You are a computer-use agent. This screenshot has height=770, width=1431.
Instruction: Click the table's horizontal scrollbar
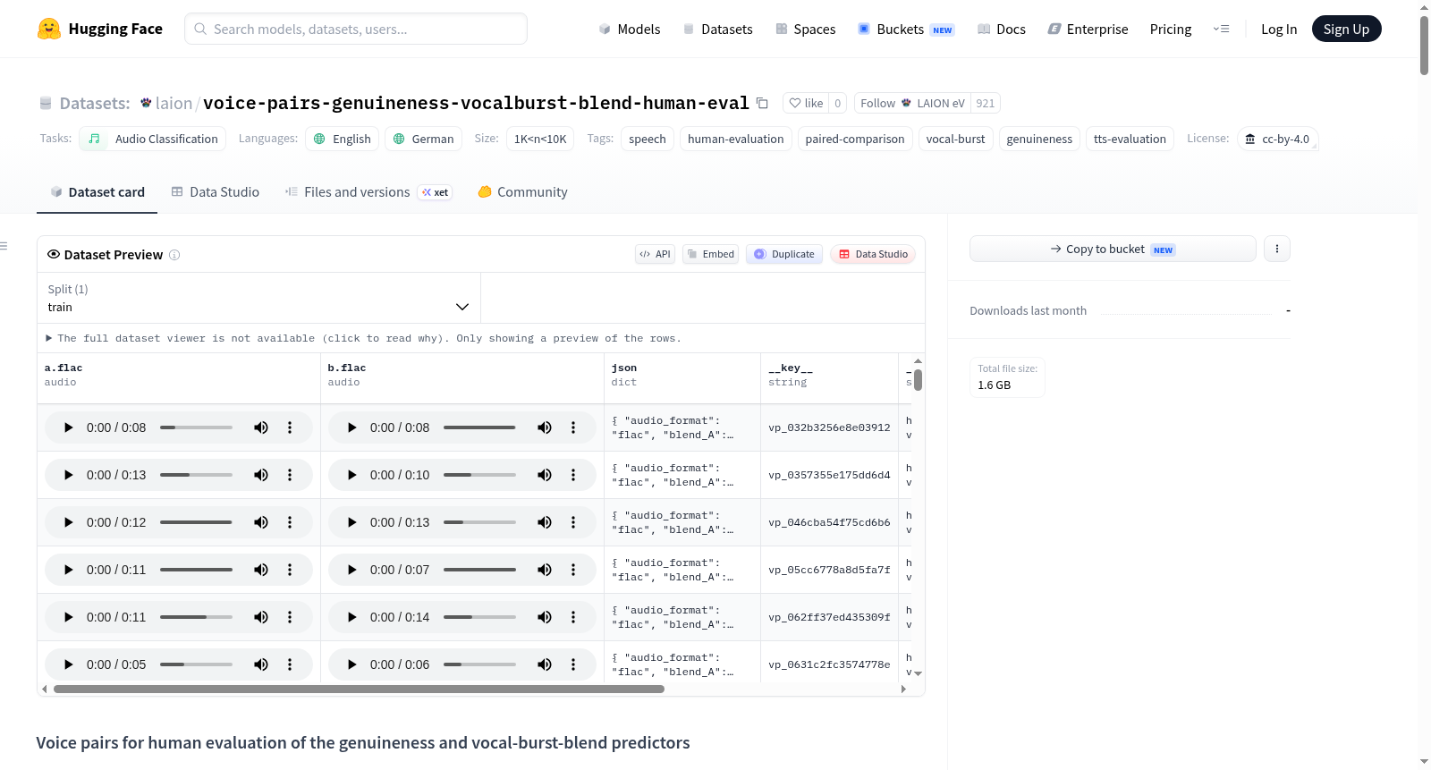pos(359,690)
